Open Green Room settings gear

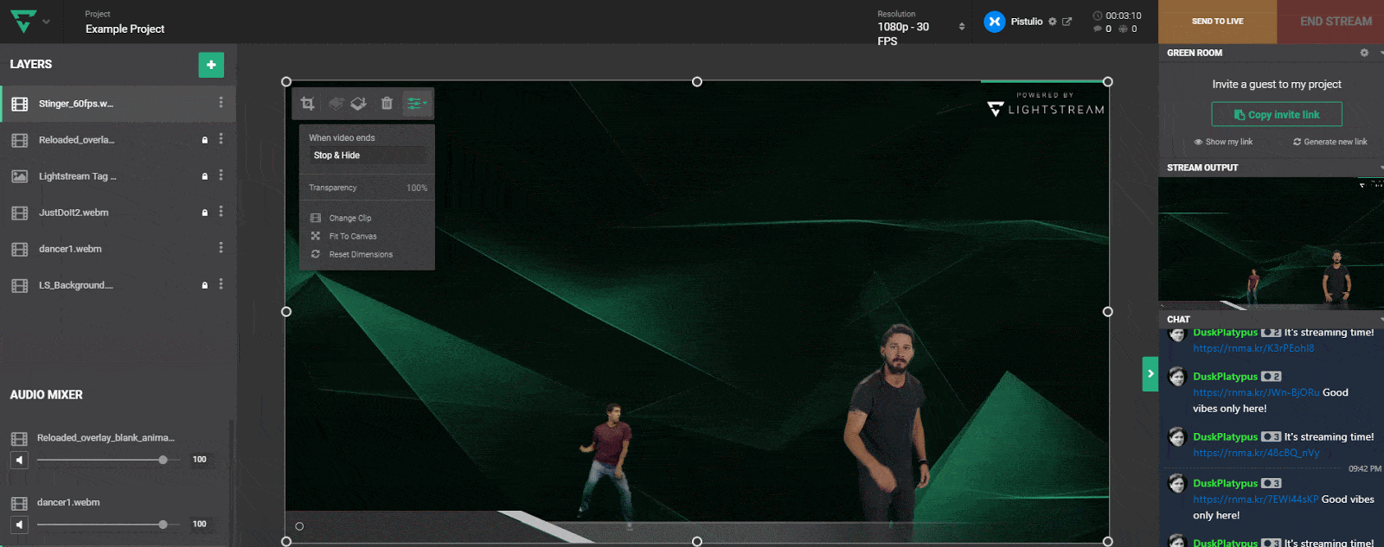click(x=1364, y=53)
